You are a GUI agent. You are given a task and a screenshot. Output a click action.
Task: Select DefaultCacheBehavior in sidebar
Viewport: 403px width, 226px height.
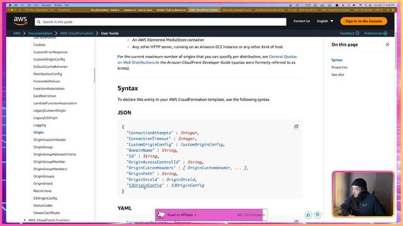pos(50,67)
